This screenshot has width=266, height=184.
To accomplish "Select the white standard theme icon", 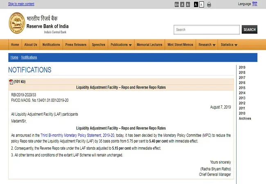I will [201, 4].
